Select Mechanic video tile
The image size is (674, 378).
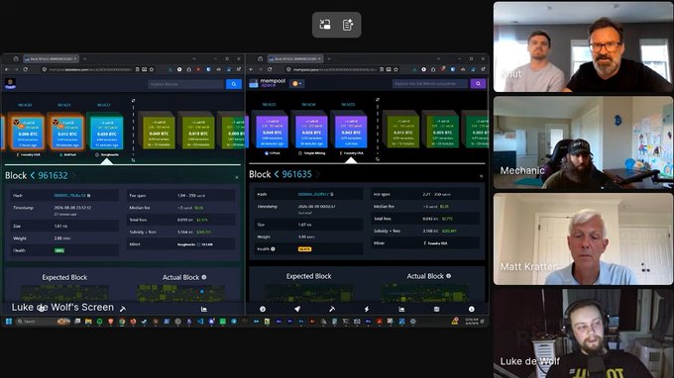[x=583, y=142]
